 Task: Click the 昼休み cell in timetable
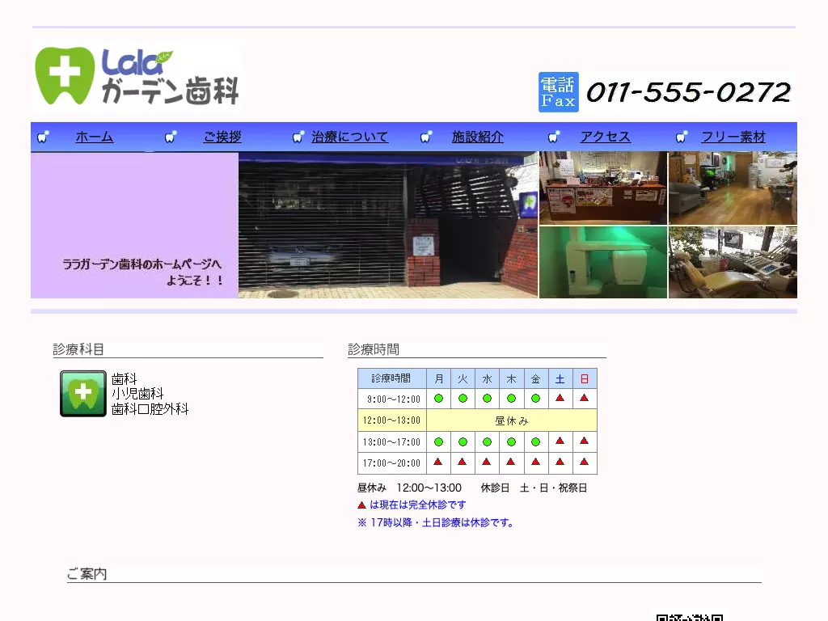click(512, 420)
